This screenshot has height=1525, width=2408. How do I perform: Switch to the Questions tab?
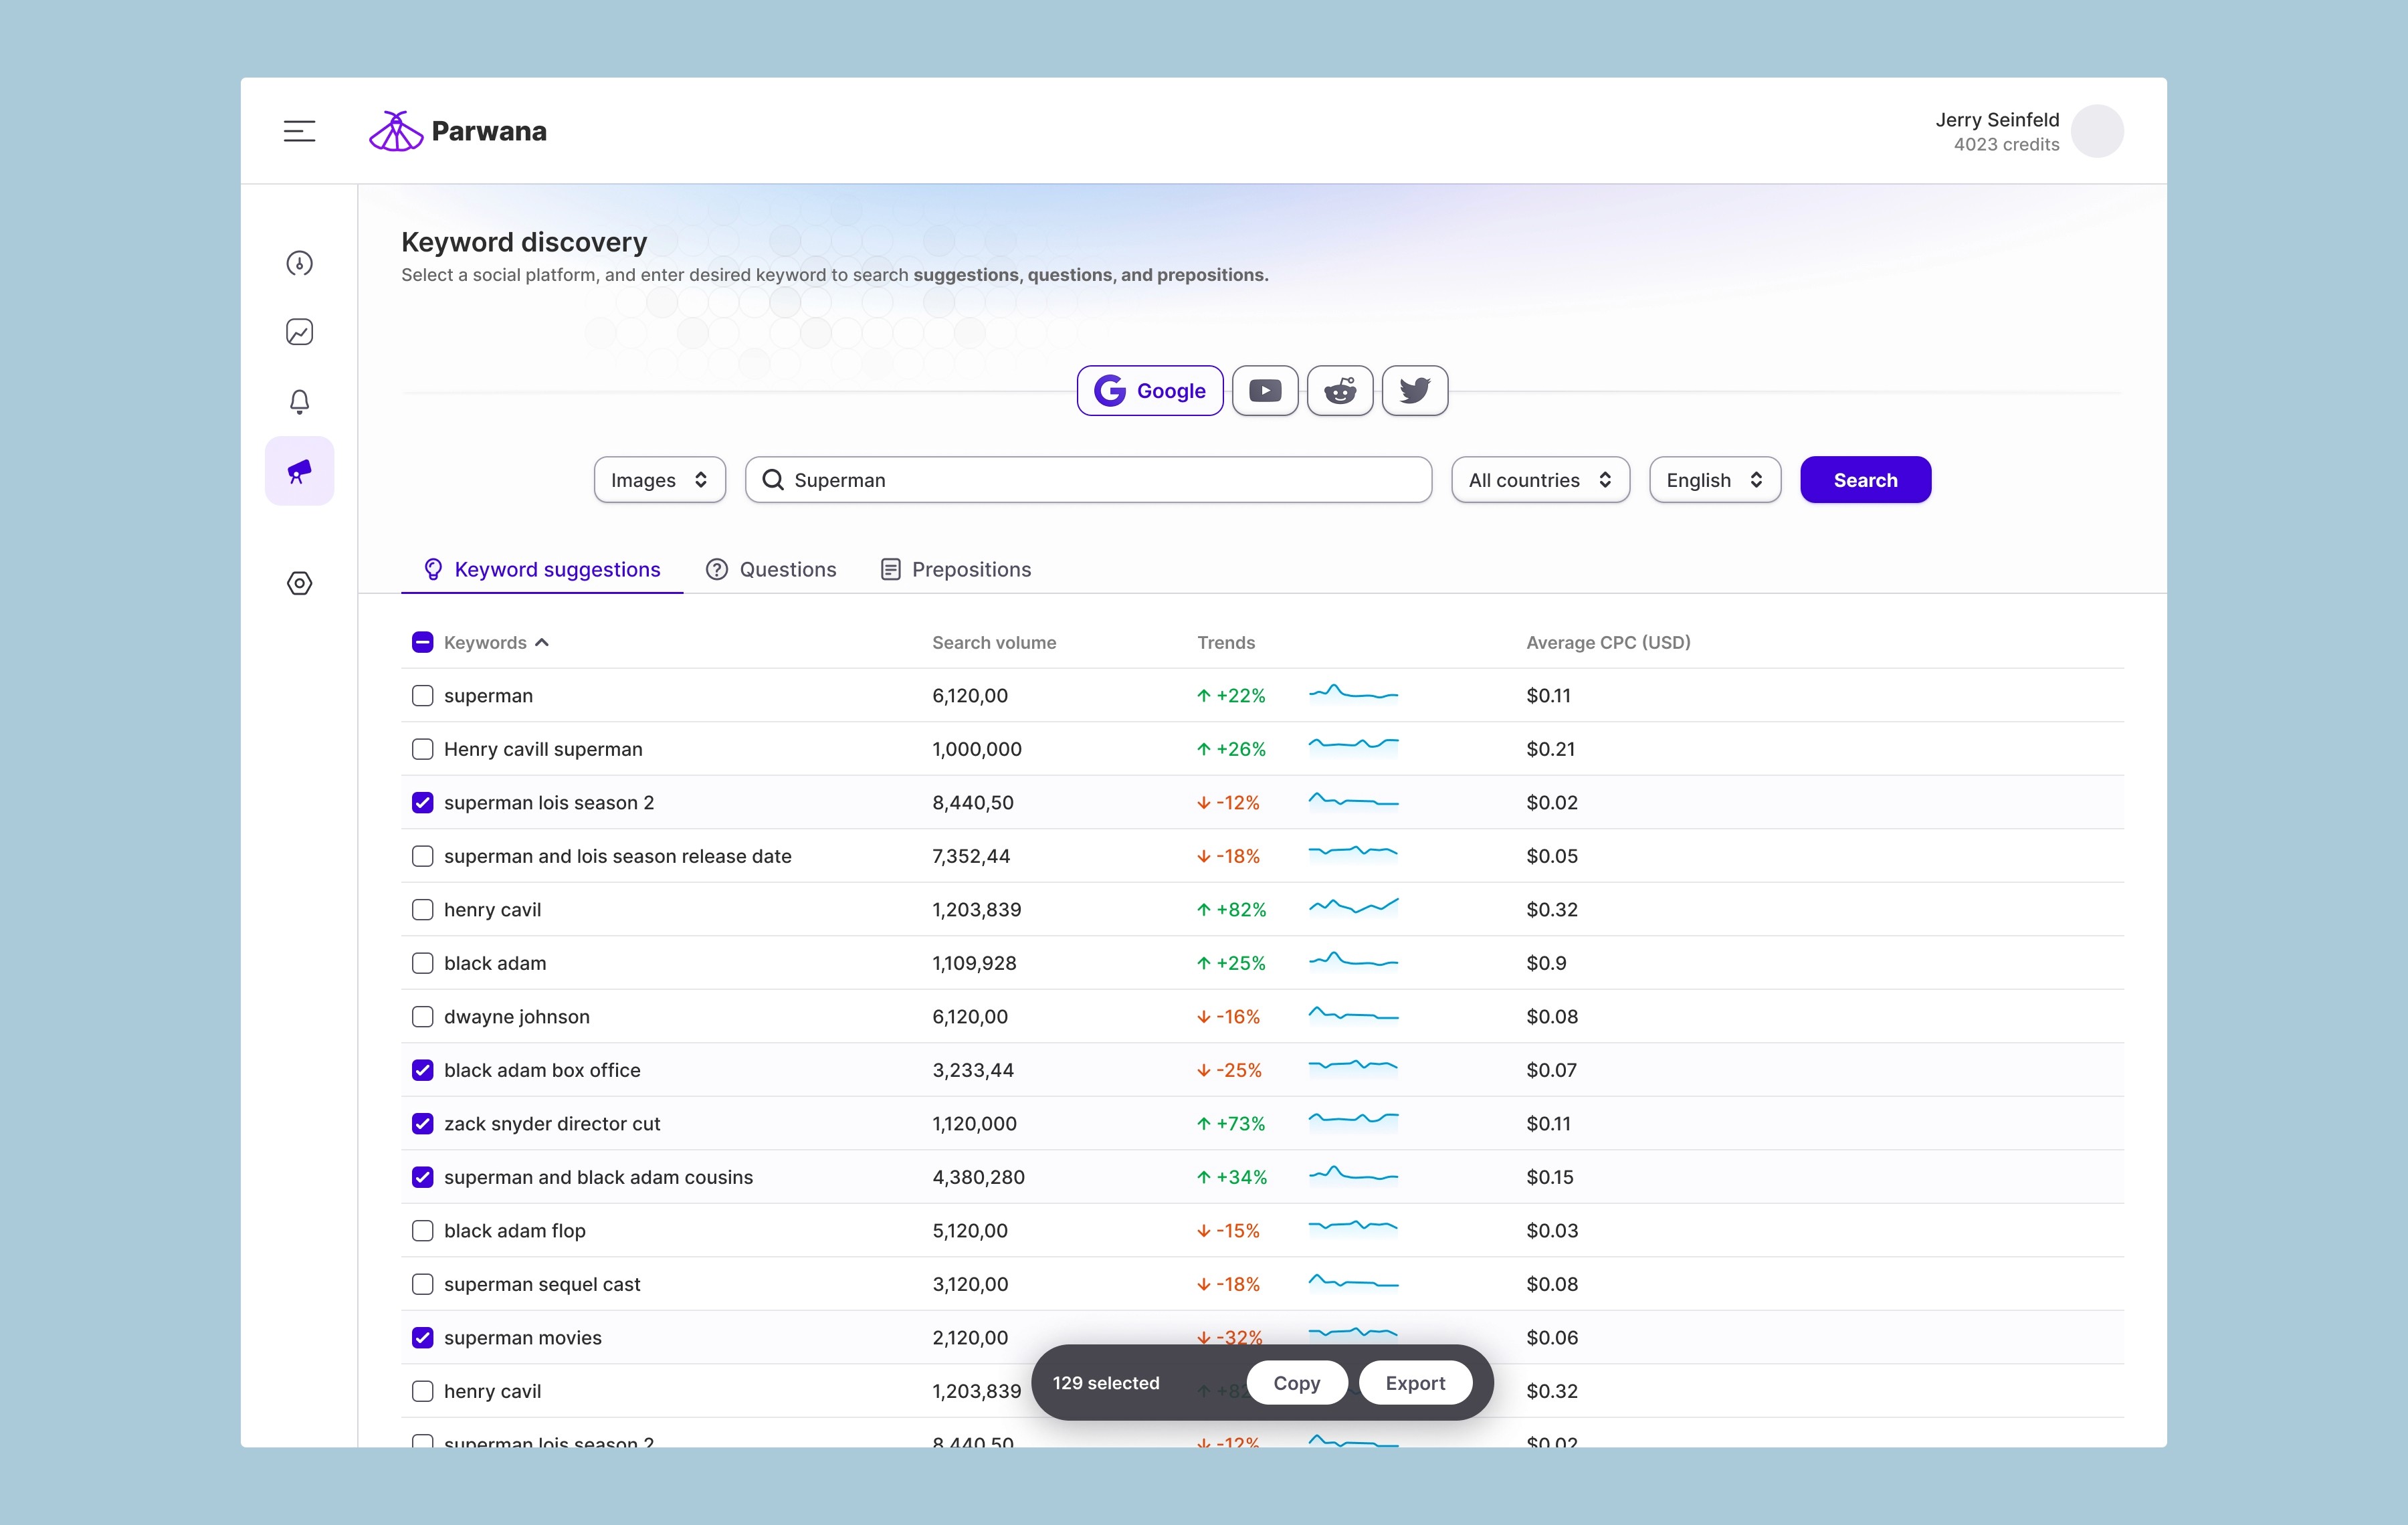[771, 569]
